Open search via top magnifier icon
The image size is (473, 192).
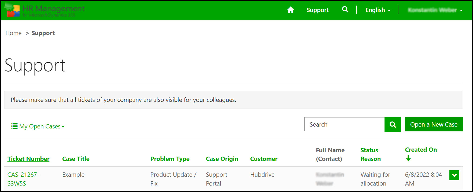coord(345,10)
